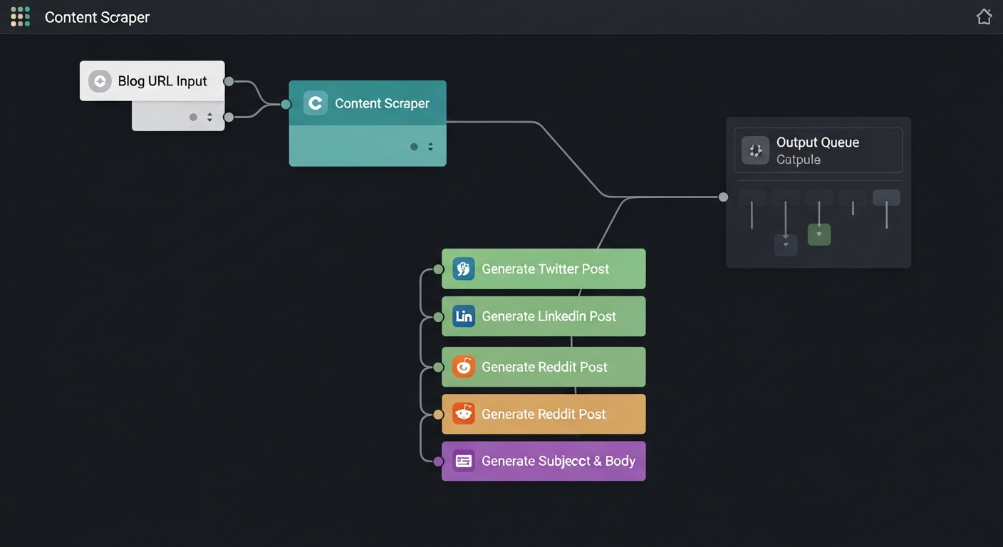This screenshot has width=1003, height=547.
Task: Click the Content Scraper node C icon
Action: tap(315, 103)
